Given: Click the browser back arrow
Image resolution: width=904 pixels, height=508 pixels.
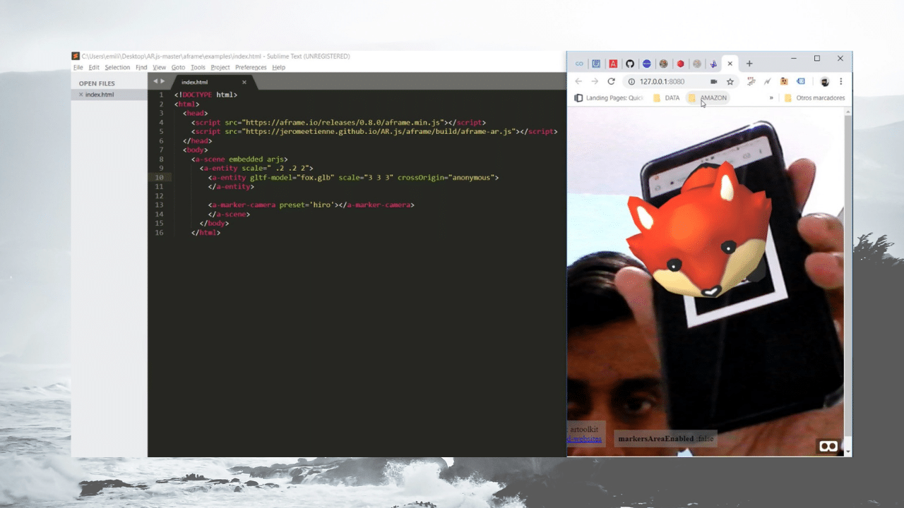Looking at the screenshot, I should (578, 82).
